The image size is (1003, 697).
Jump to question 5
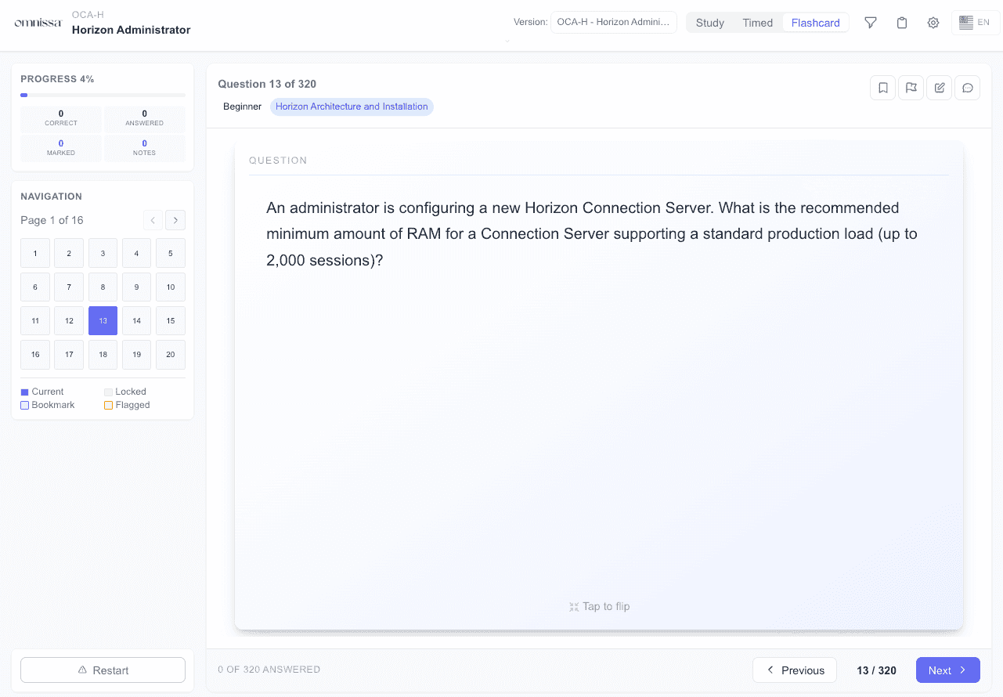[x=171, y=253]
